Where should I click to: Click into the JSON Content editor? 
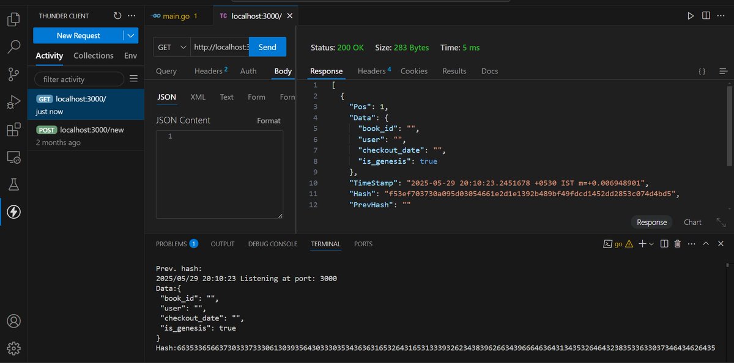(x=220, y=174)
